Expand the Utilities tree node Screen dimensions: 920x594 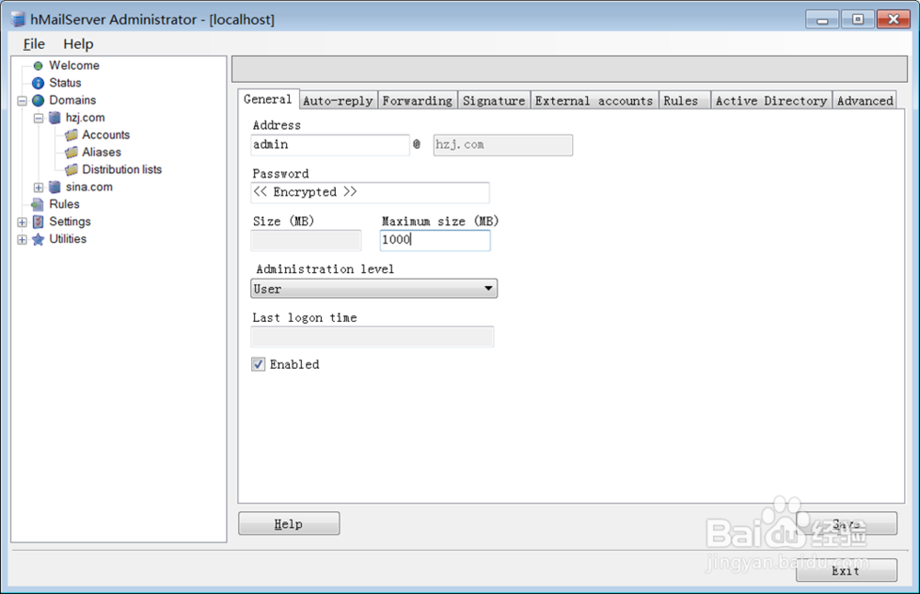(x=22, y=239)
